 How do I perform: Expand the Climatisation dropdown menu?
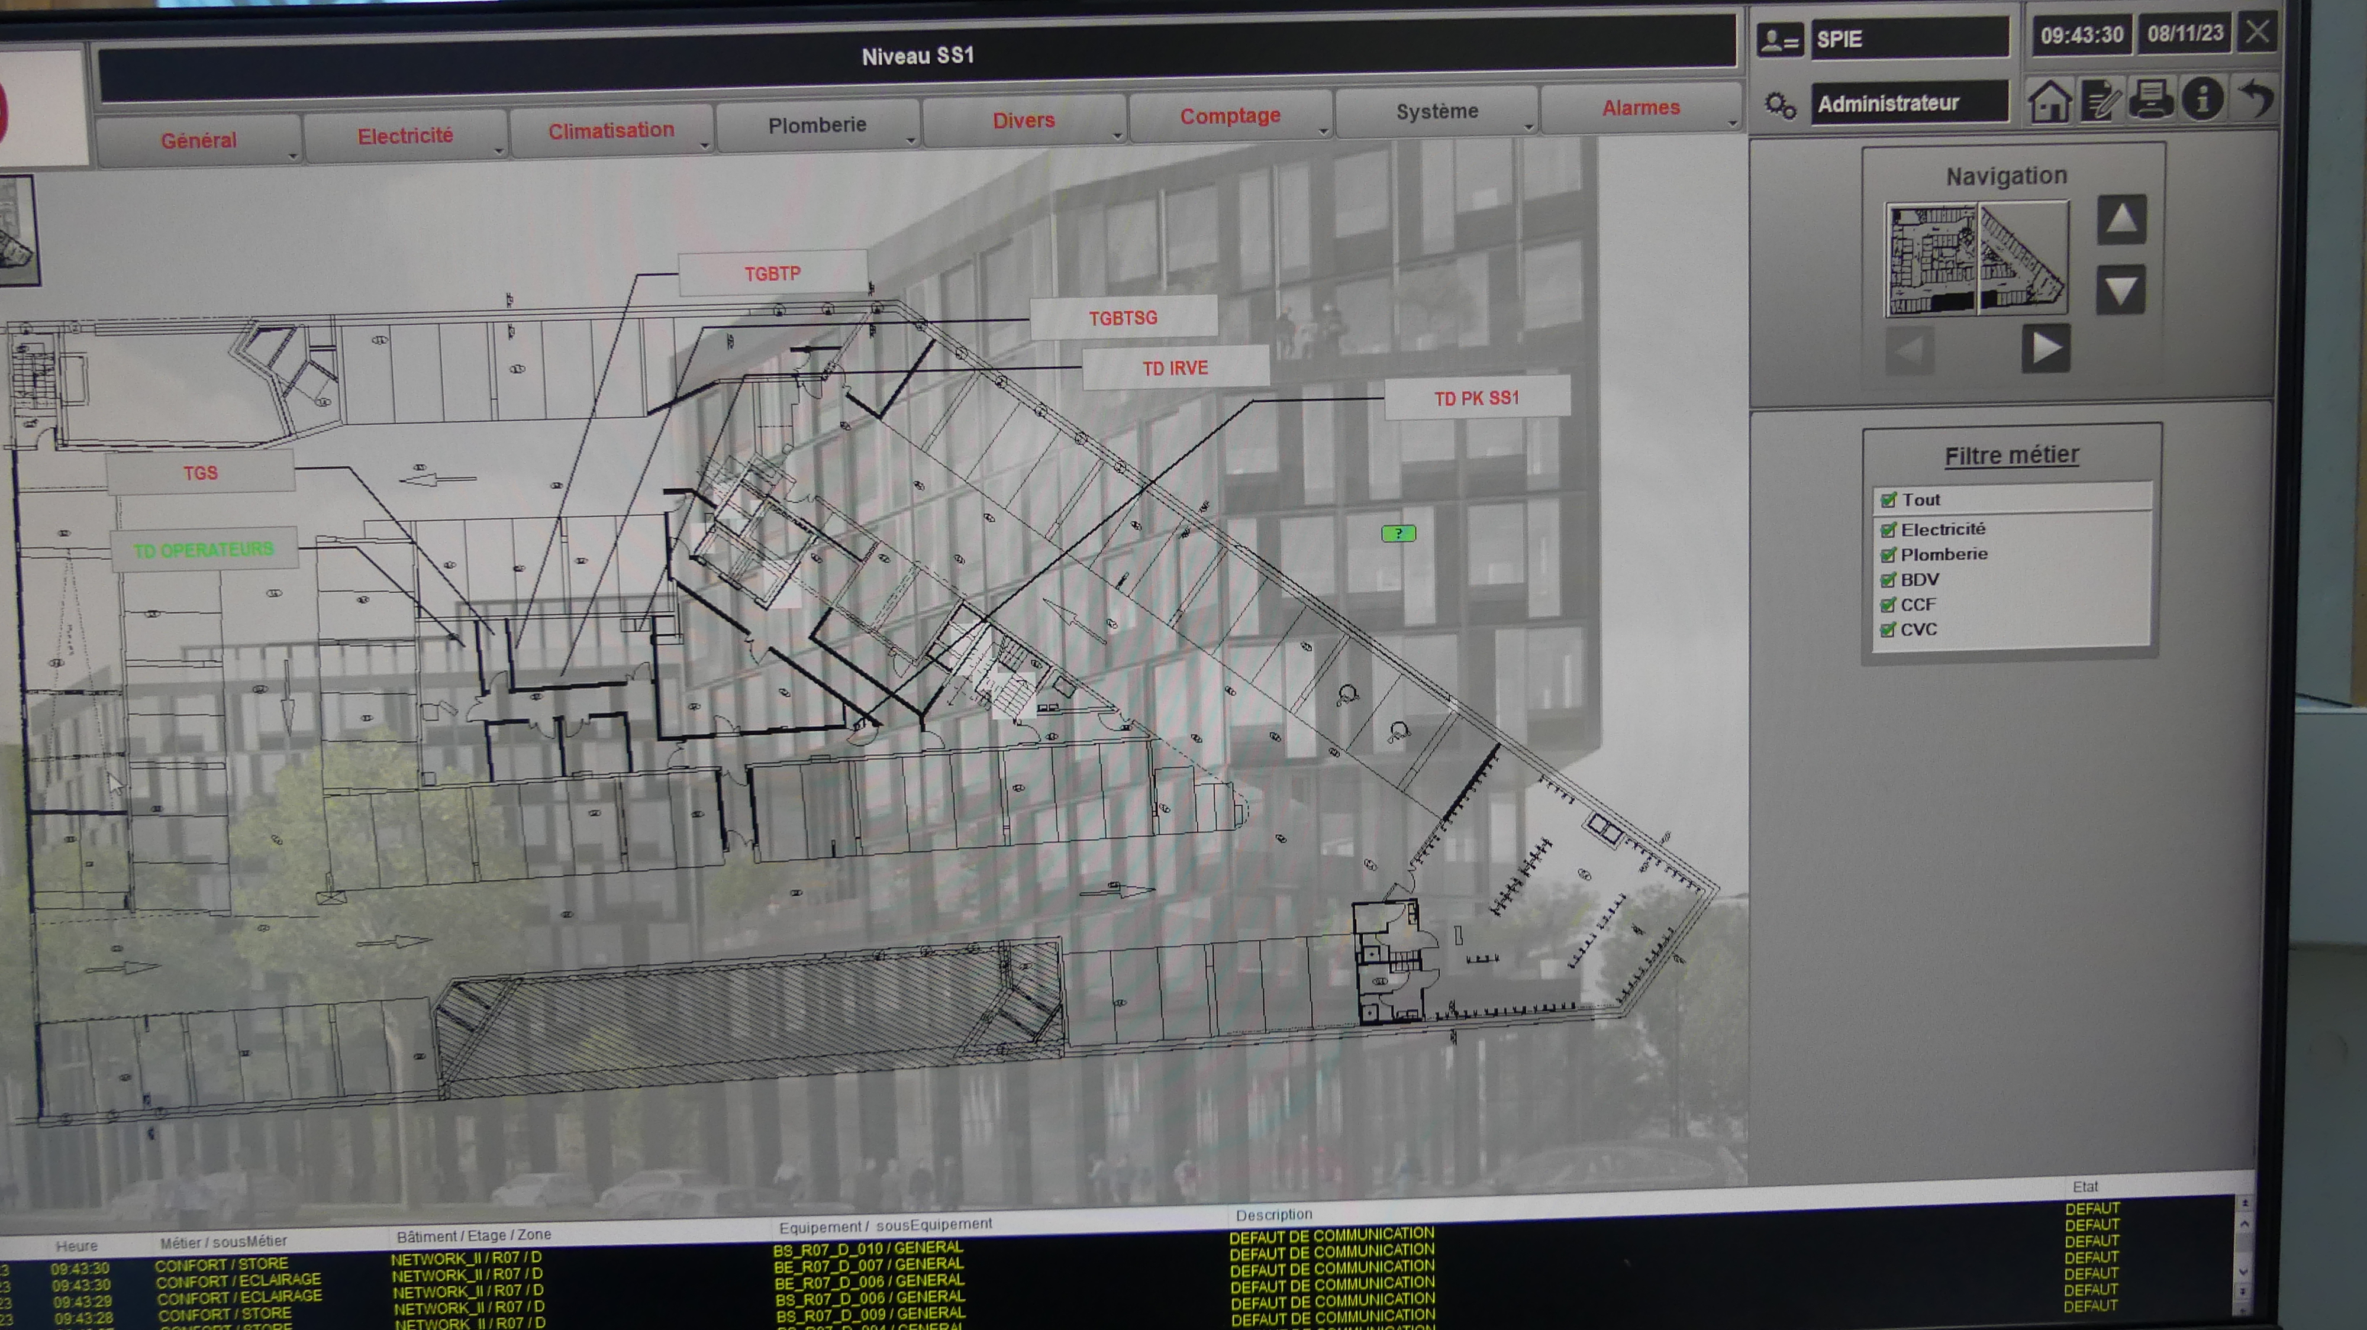tap(611, 131)
